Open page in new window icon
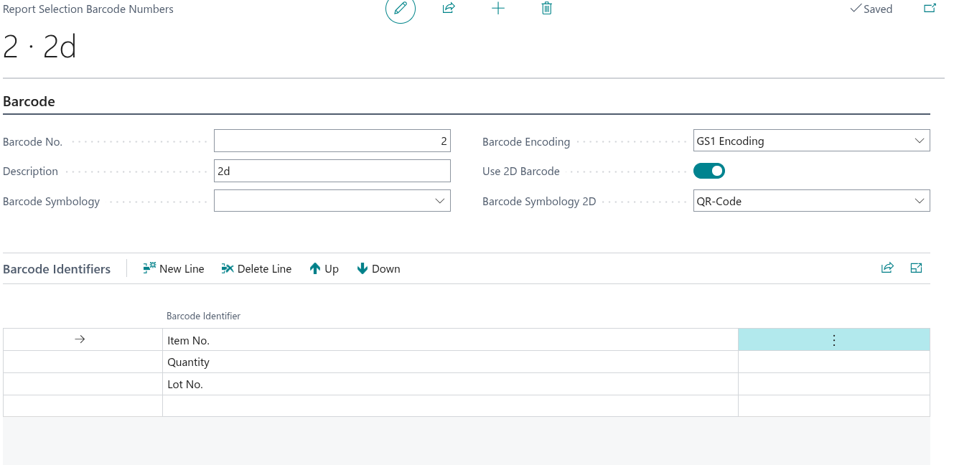Image resolution: width=954 pixels, height=465 pixels. click(930, 9)
